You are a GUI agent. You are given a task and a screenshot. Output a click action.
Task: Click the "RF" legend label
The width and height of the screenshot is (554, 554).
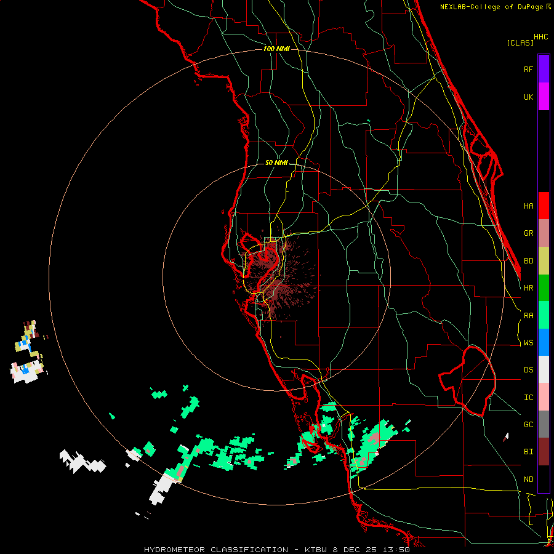528,70
